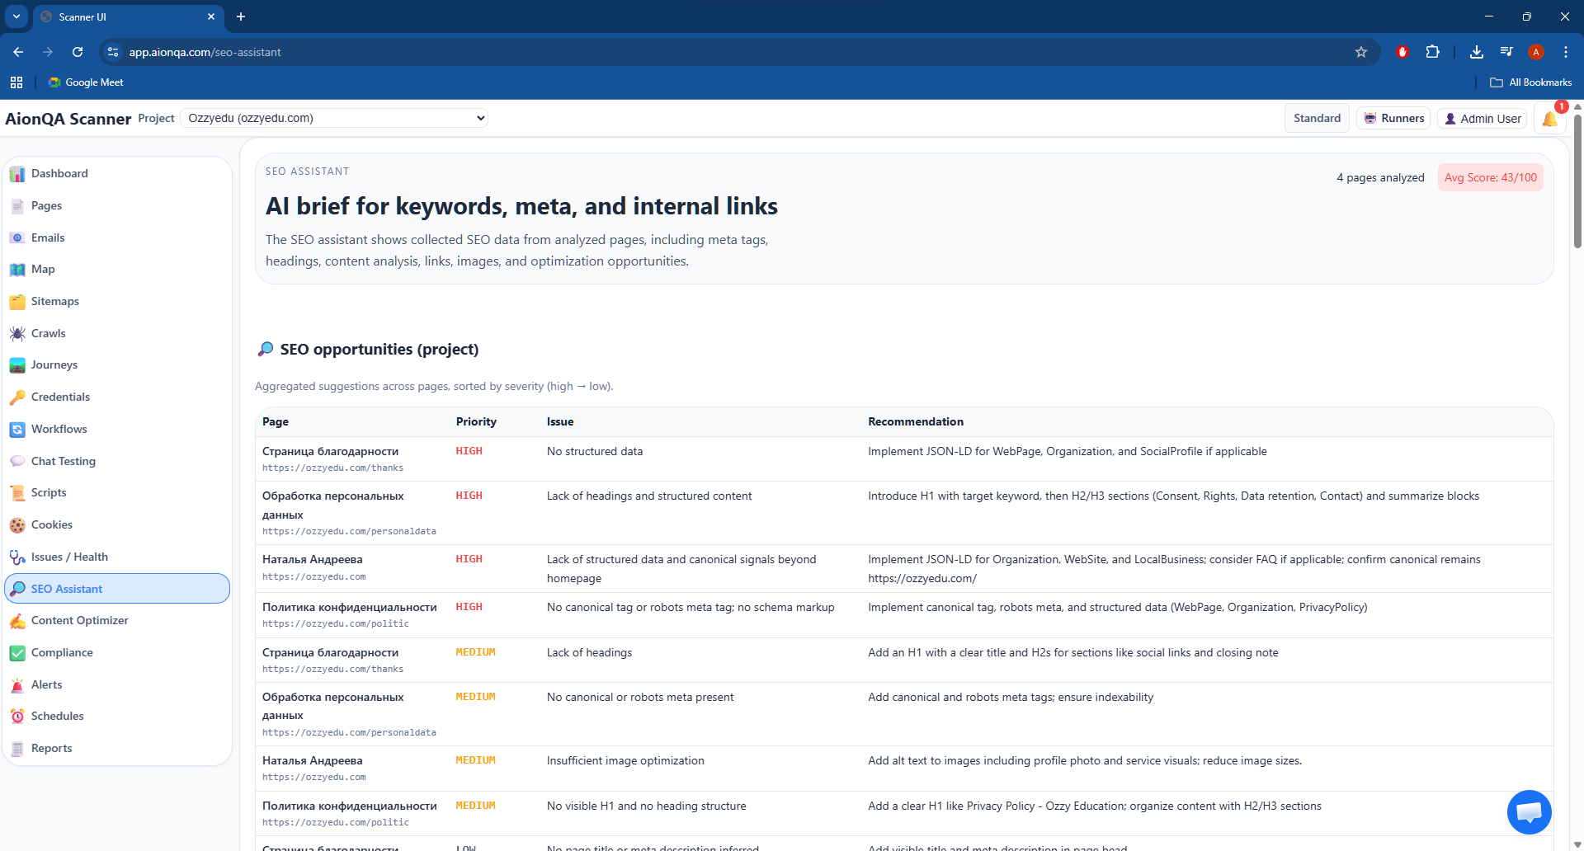Open the chat support bubble
Viewport: 1584px width, 851px height.
pyautogui.click(x=1529, y=812)
